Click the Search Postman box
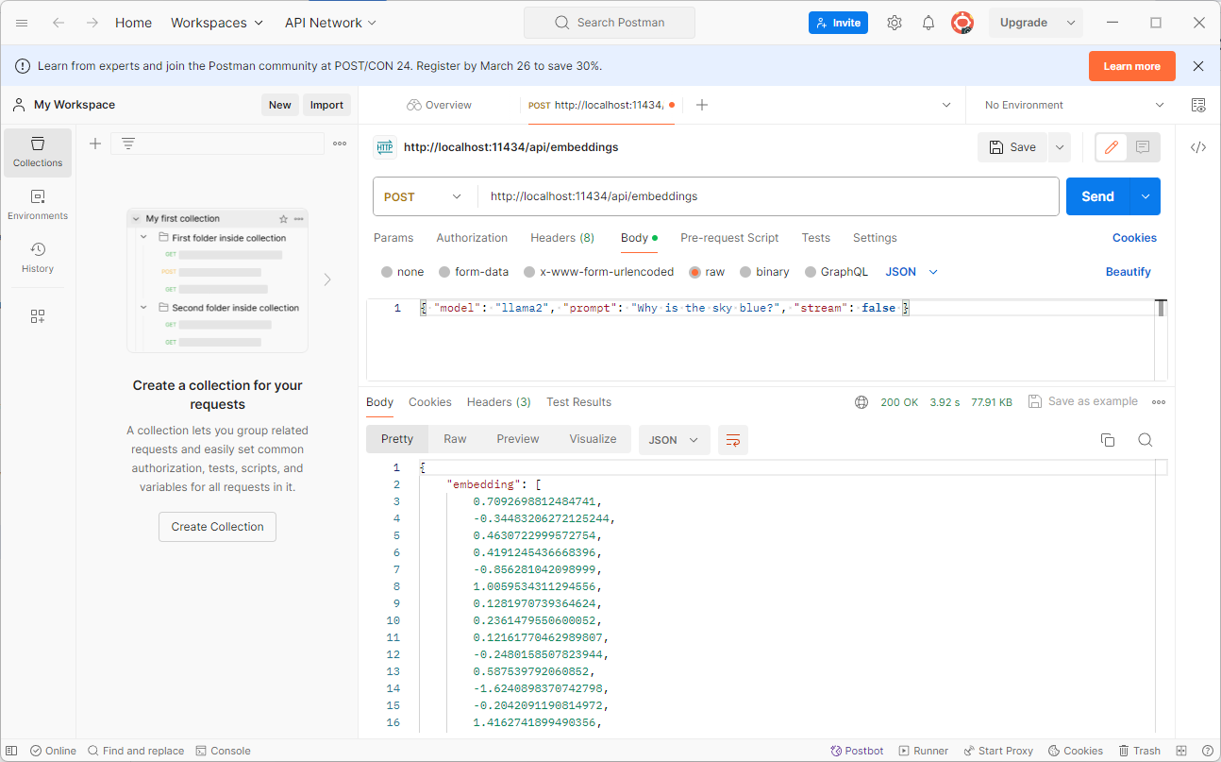1221x762 pixels. click(x=610, y=23)
